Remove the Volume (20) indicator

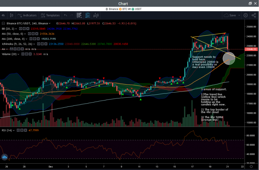30,54
